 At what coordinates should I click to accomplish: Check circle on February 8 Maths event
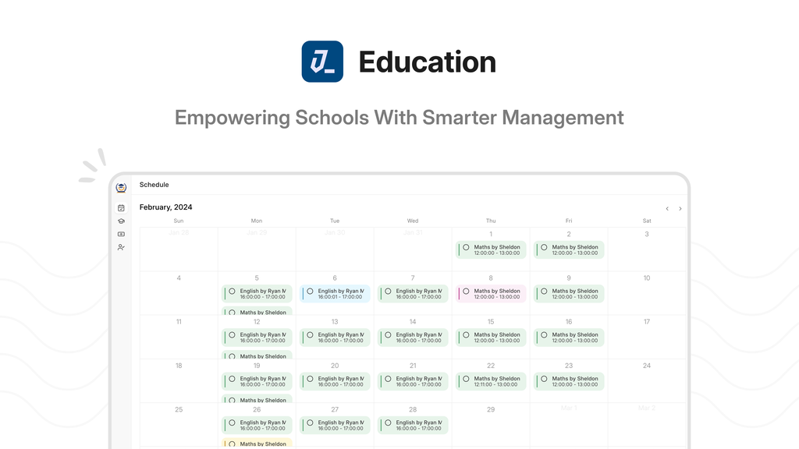pyautogui.click(x=466, y=292)
